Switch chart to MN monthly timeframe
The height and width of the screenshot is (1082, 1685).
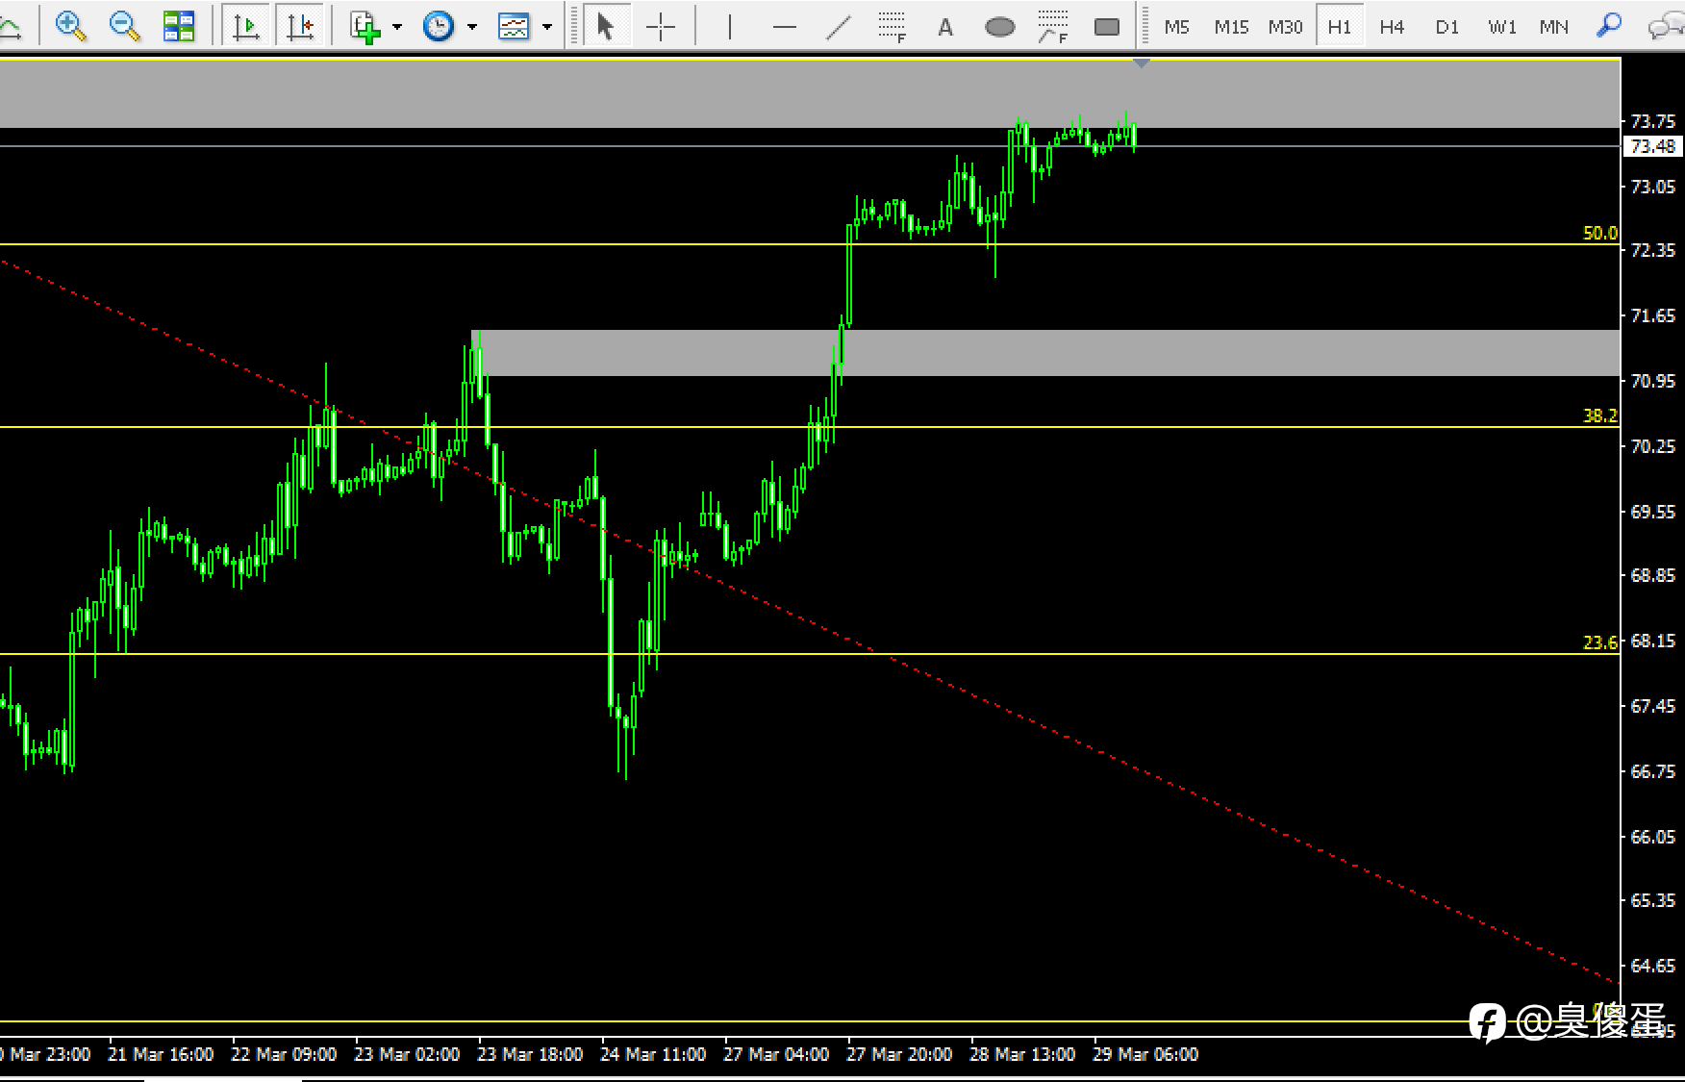1553,27
